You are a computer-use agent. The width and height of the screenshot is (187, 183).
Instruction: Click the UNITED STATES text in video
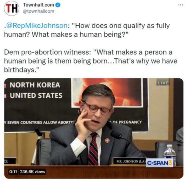36,95
